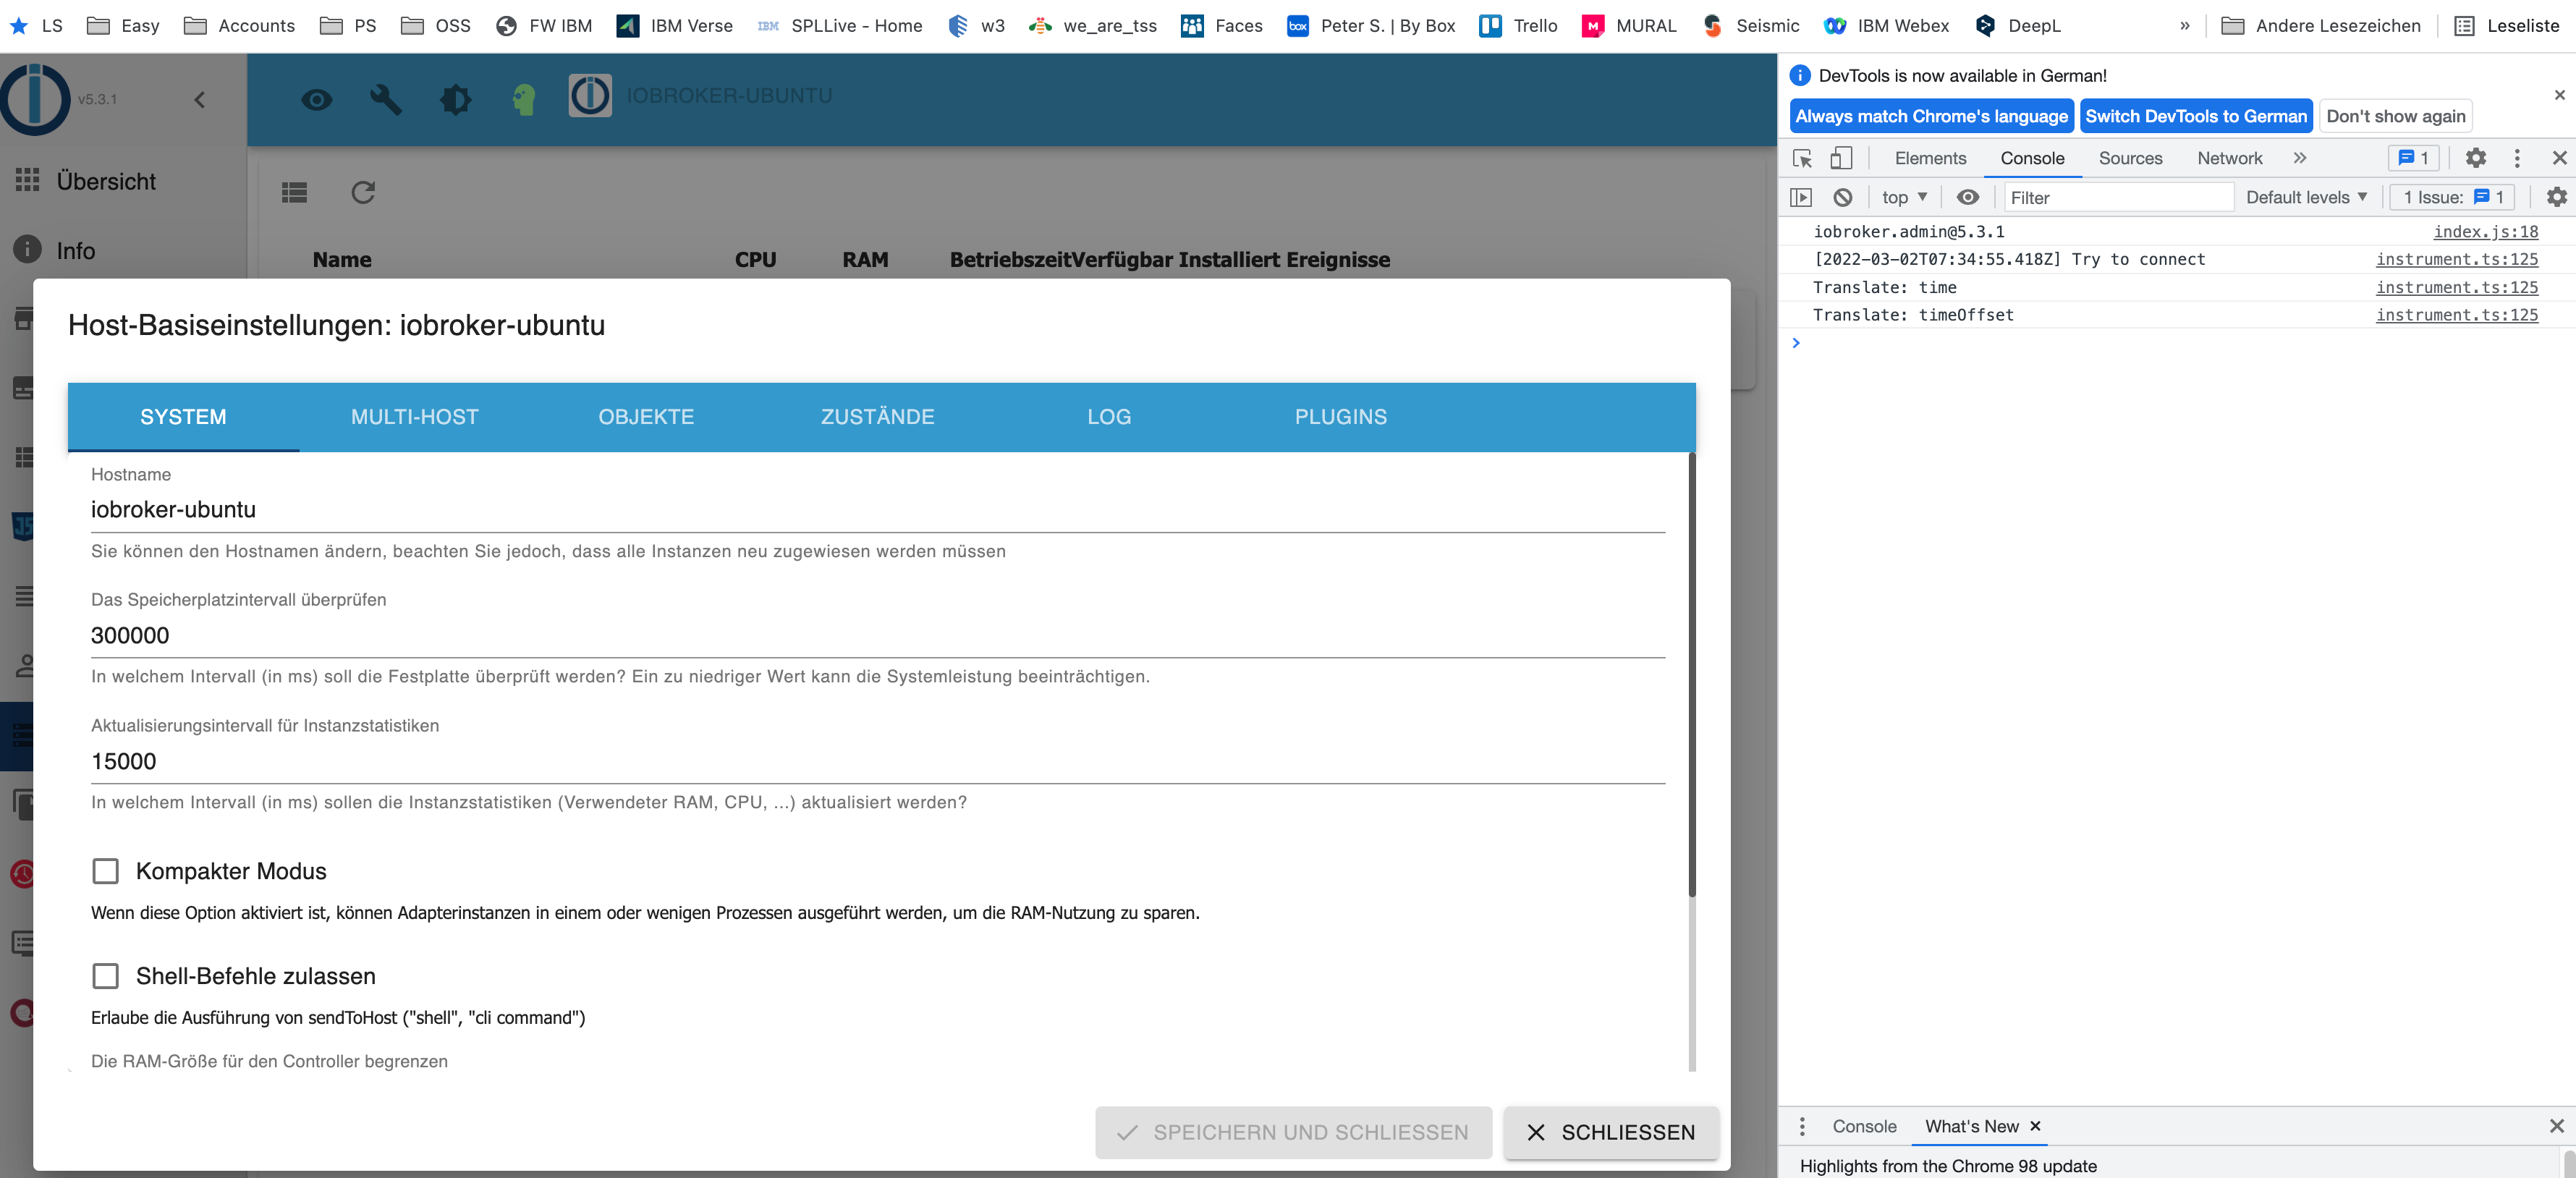2576x1178 pixels.
Task: Open the Network tab in DevTools
Action: 2229,158
